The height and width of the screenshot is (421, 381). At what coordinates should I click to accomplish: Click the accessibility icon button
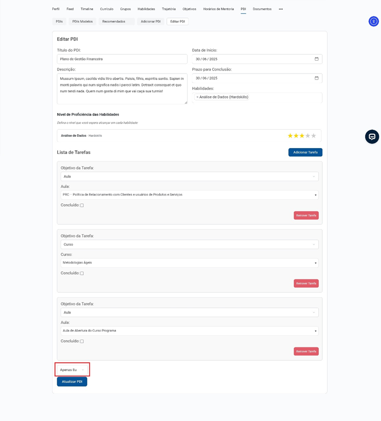tap(374, 21)
